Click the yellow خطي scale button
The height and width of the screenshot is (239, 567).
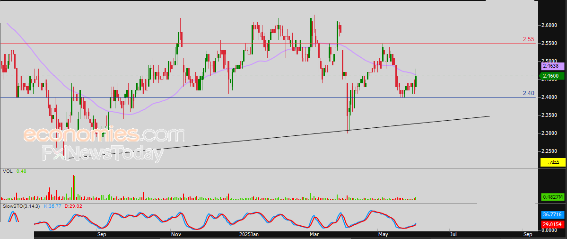click(x=553, y=162)
